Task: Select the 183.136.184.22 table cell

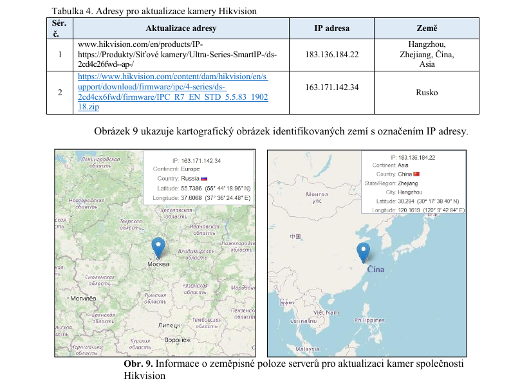Action: coord(332,54)
